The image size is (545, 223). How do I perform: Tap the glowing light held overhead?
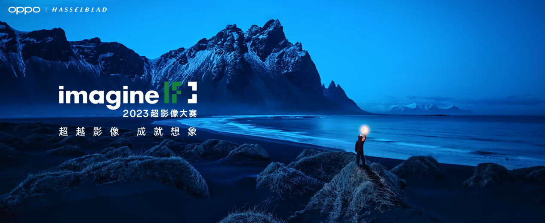[364, 129]
